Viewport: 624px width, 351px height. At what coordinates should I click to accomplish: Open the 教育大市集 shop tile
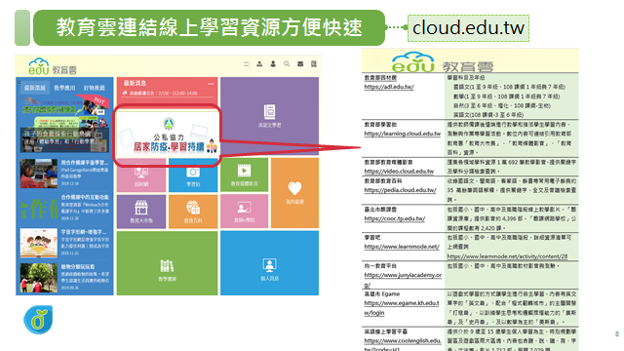click(141, 212)
